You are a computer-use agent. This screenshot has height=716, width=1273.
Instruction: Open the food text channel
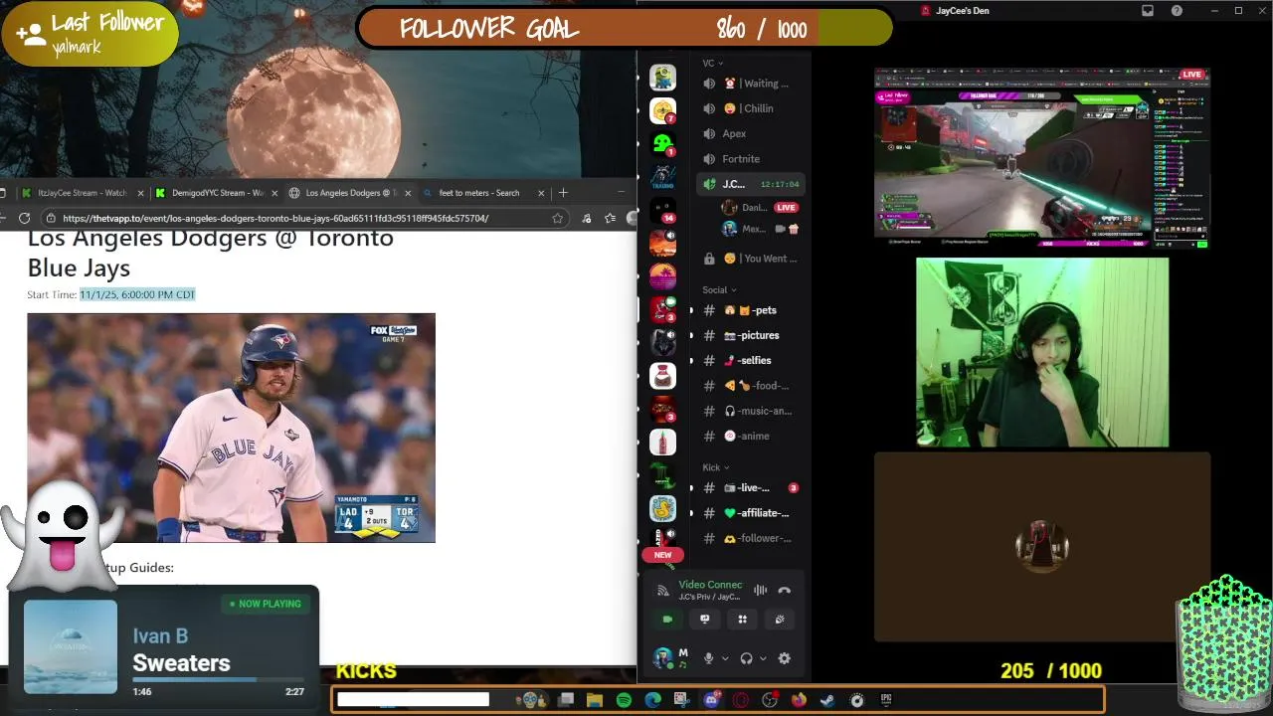click(753, 386)
